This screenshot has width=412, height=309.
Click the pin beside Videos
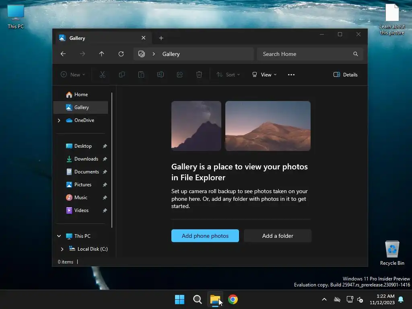[x=105, y=210]
